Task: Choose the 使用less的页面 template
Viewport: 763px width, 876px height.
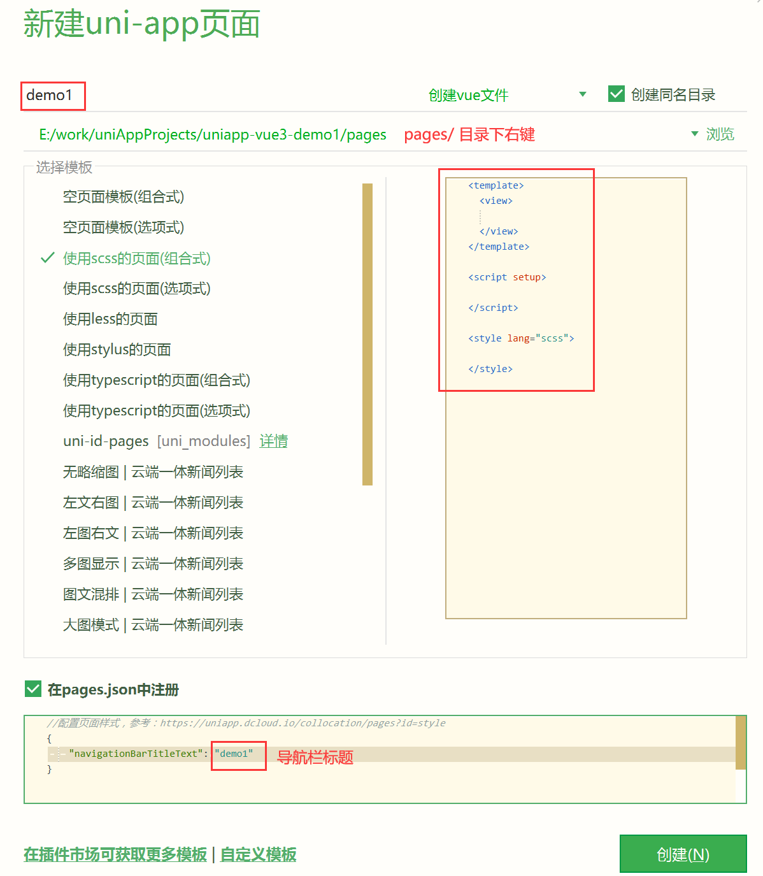Action: pyautogui.click(x=110, y=319)
